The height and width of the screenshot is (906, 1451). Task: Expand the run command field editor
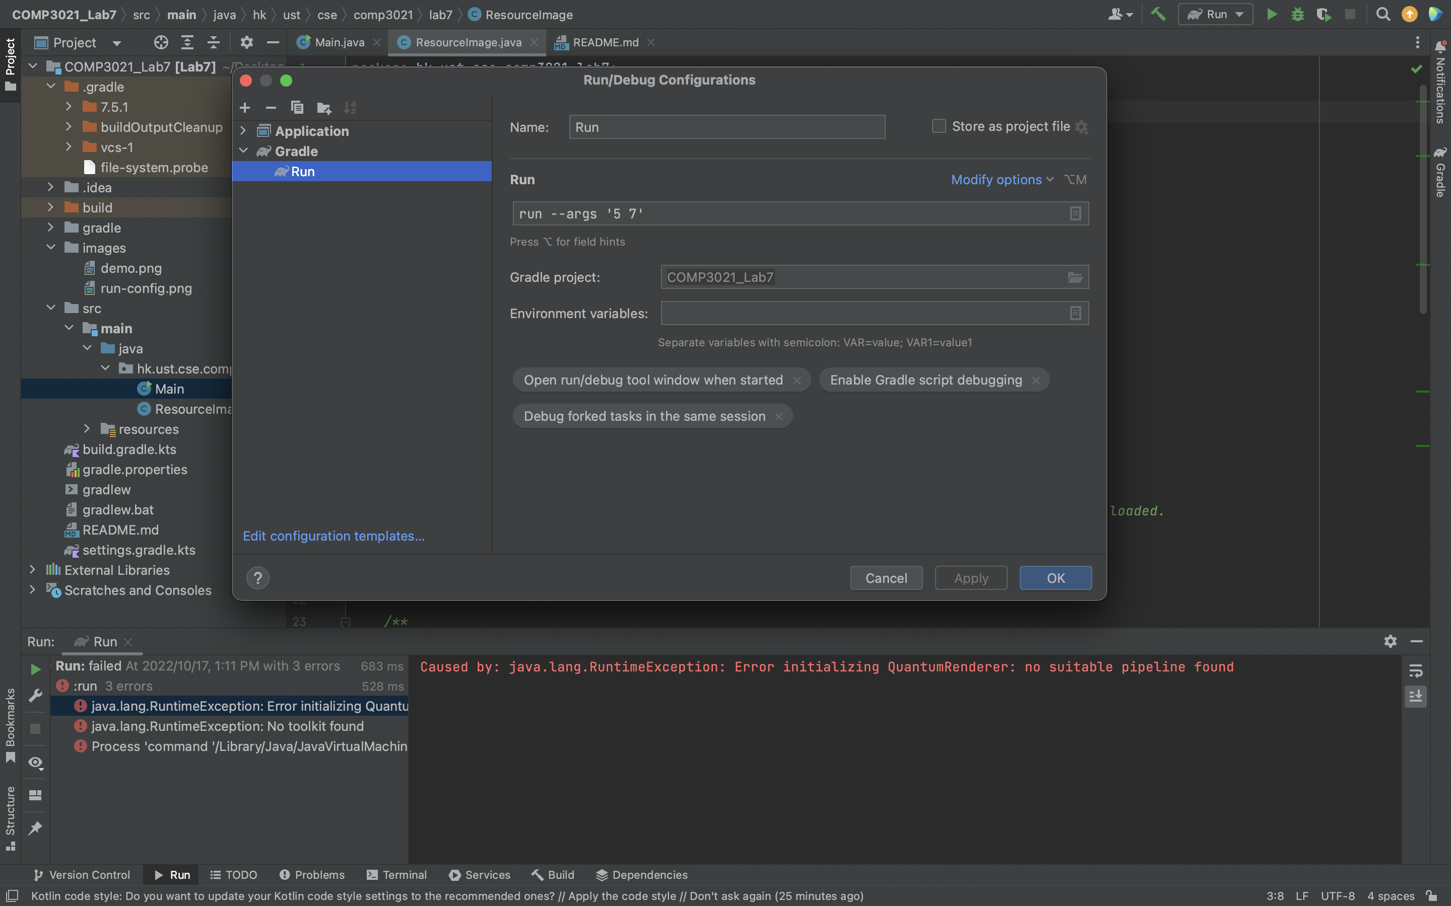[1075, 213]
